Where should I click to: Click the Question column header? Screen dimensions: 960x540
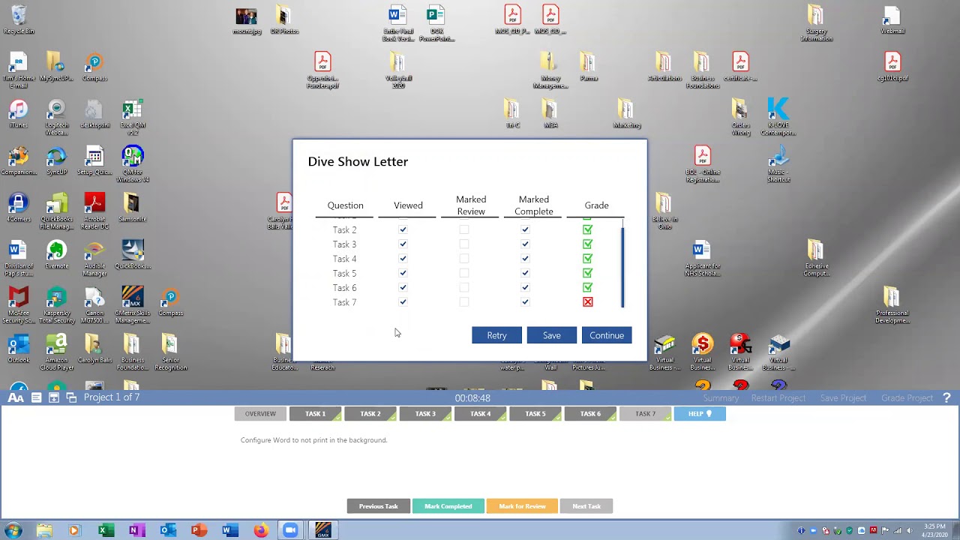pos(345,205)
